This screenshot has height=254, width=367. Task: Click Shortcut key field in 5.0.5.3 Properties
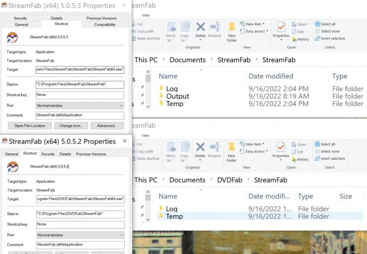[x=80, y=95]
